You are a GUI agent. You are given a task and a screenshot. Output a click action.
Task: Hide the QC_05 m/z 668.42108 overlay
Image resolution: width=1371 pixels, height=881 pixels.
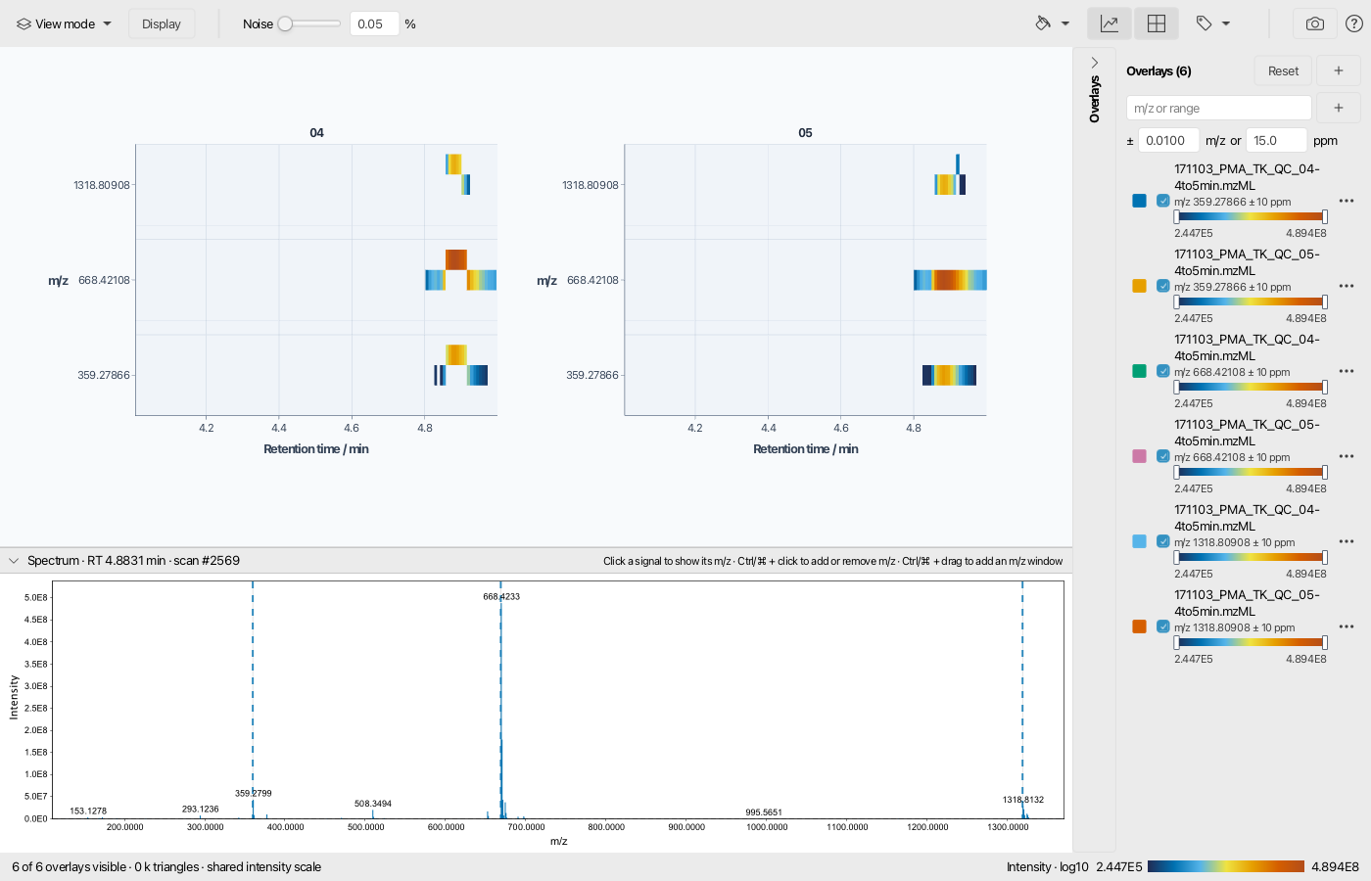(1163, 456)
